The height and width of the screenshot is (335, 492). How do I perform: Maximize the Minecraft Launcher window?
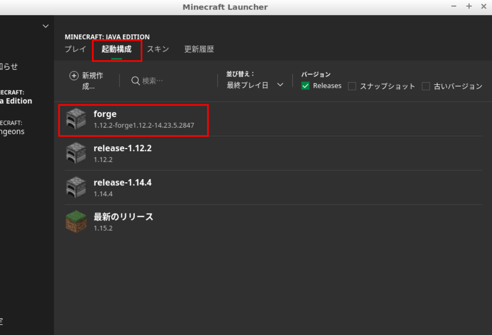(469, 6)
